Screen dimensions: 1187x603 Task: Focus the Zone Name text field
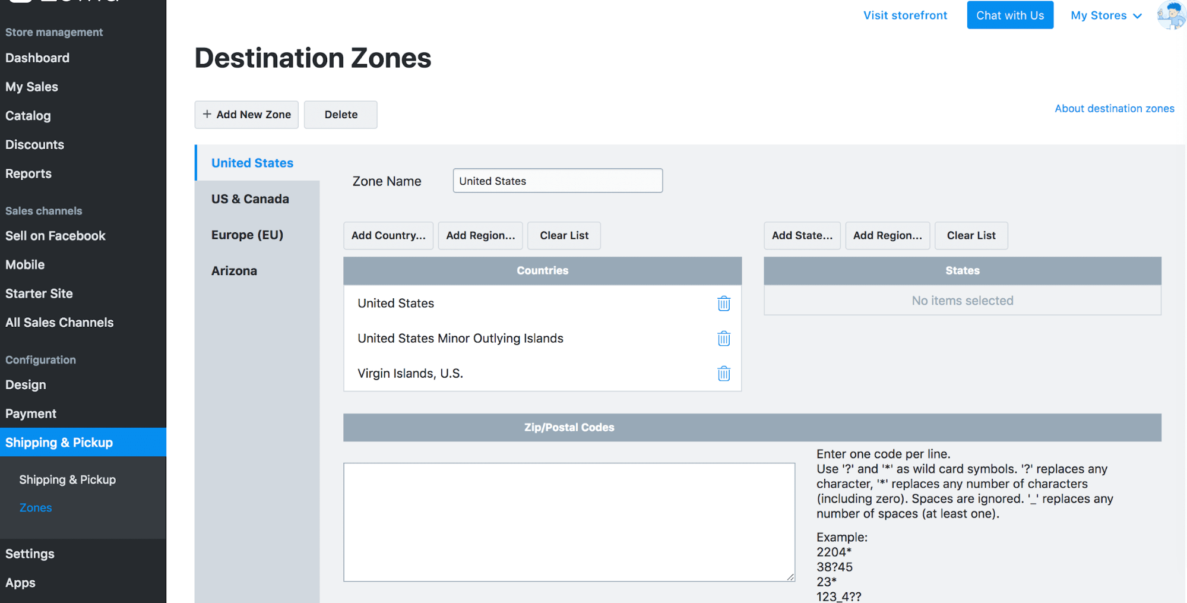coord(557,181)
